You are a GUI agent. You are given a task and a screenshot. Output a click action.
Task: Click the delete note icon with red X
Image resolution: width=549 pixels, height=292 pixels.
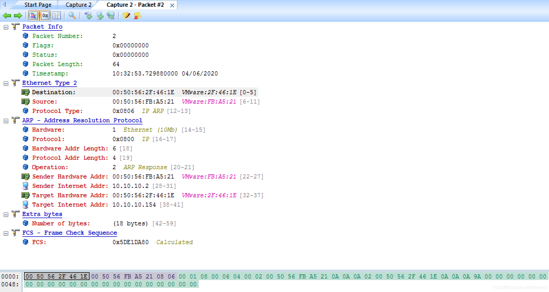pyautogui.click(x=137, y=16)
